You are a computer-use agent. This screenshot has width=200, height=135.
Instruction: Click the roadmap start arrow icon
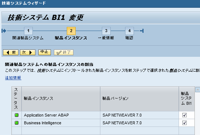point(4,31)
